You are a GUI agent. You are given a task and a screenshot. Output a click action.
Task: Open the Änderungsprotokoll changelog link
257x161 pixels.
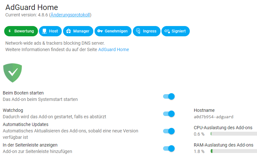click(x=70, y=15)
